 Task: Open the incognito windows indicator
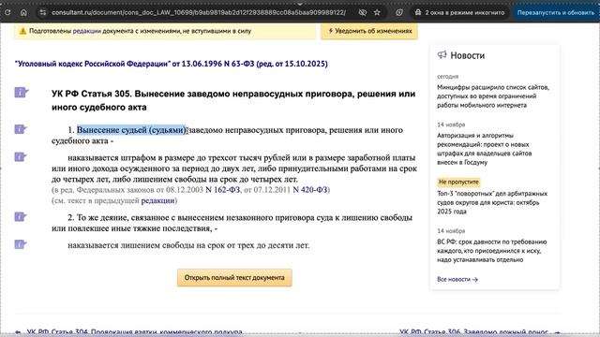pyautogui.click(x=459, y=12)
